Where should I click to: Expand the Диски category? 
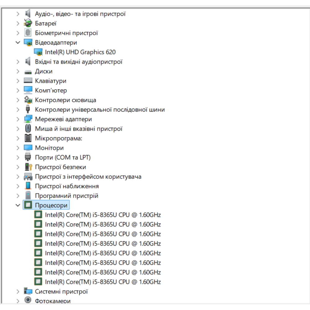tap(18, 71)
